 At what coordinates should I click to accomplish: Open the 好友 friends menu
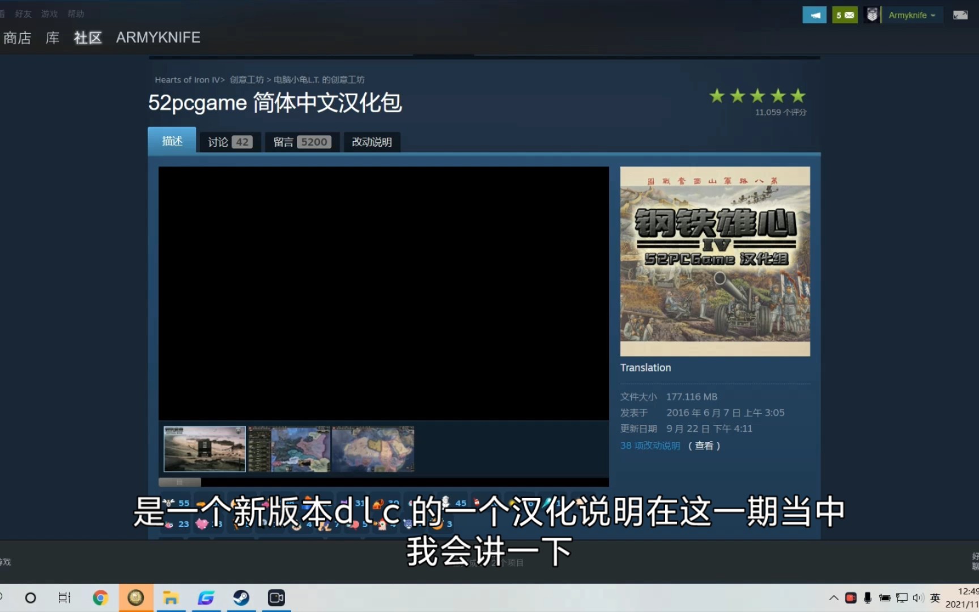23,14
